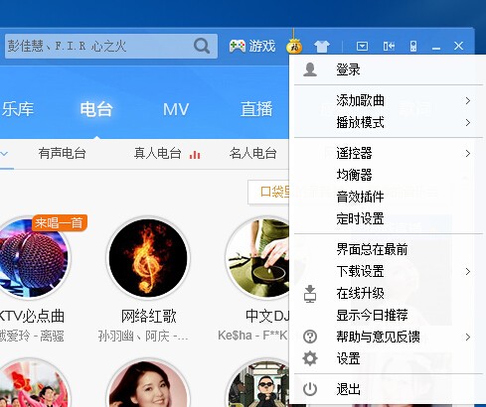Open the 网络红歌 radio thumbnail
Viewport: 486px width, 407px height.
pos(148,258)
